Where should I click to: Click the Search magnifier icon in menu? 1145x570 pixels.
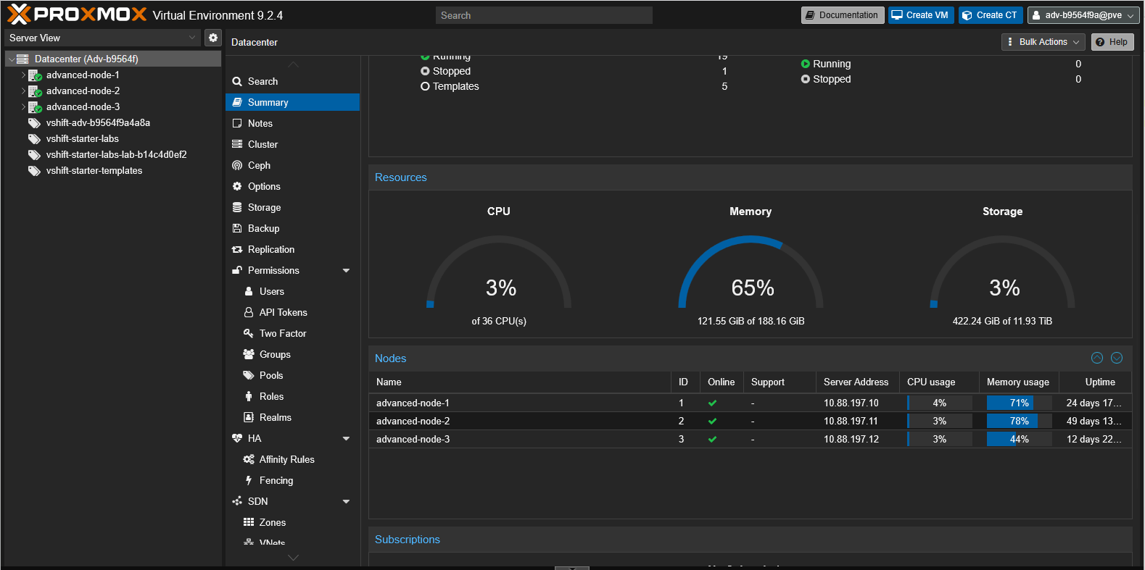coord(237,82)
